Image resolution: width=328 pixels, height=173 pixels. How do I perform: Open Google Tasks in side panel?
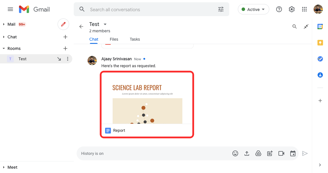(320, 59)
